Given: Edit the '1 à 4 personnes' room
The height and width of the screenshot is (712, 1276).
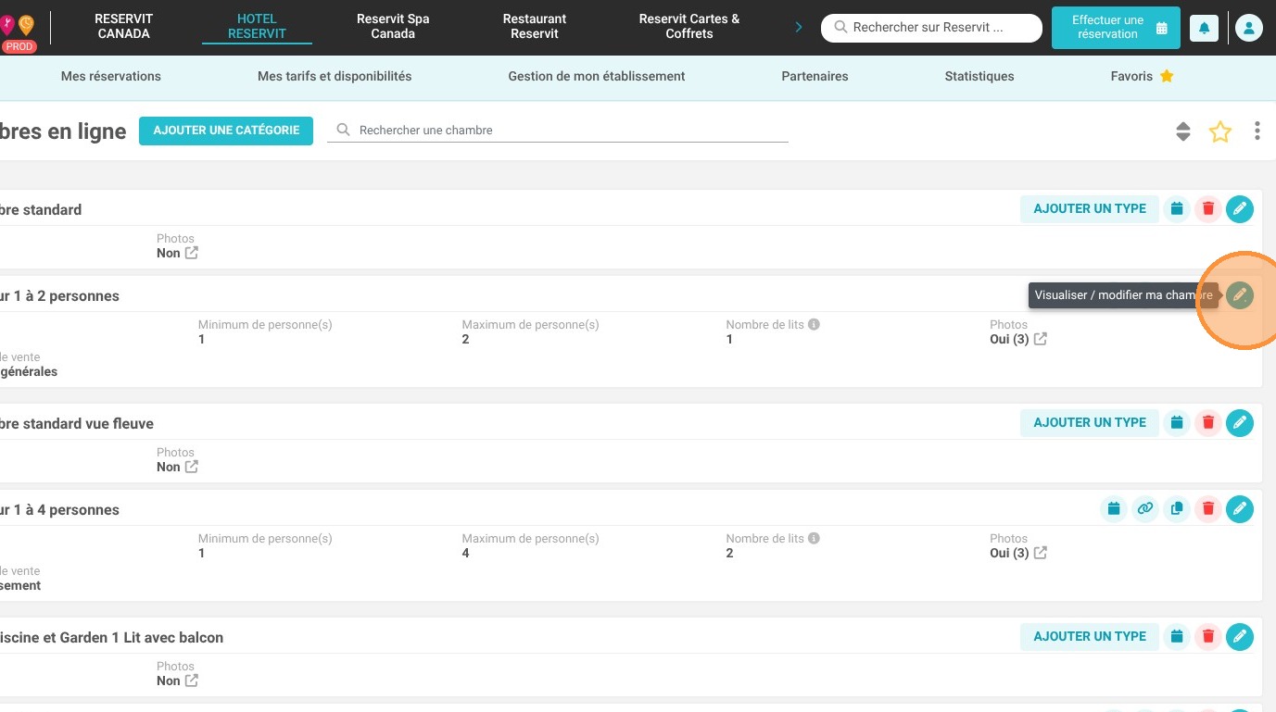Looking at the screenshot, I should (1240, 508).
